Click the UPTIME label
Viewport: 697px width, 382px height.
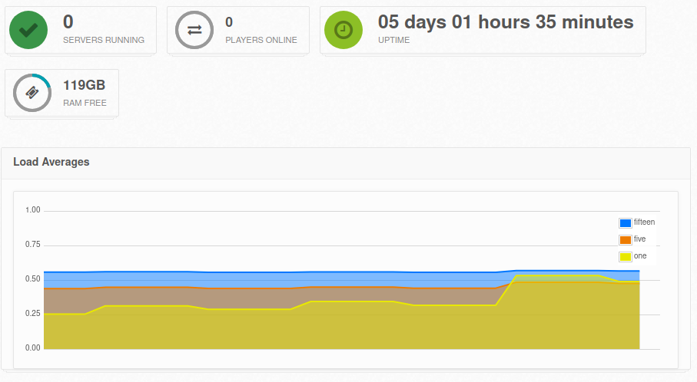click(x=394, y=40)
